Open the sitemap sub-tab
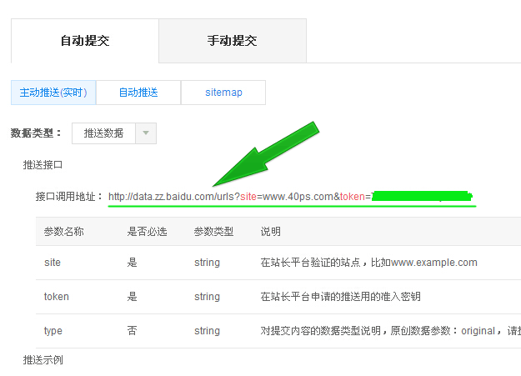Screen dimensions: 521x376 tap(223, 93)
